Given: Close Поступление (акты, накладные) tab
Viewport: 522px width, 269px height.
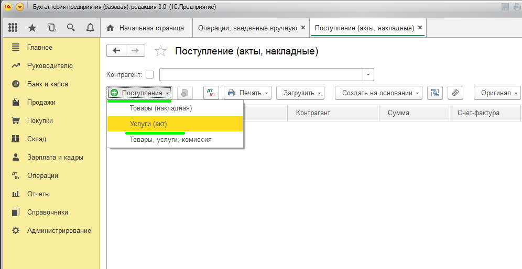Looking at the screenshot, I should point(420,28).
